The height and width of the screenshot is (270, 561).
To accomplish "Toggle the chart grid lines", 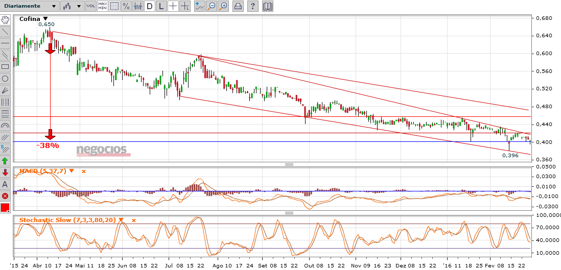I will click(114, 6).
